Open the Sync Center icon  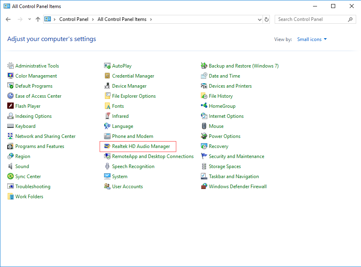pyautogui.click(x=10, y=176)
